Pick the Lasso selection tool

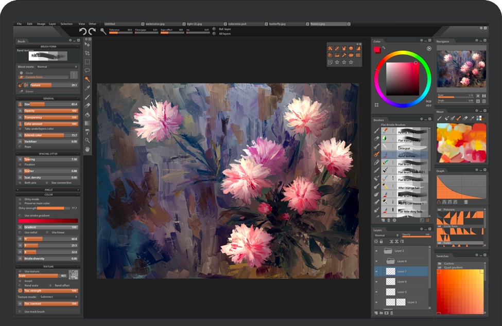[x=87, y=70]
